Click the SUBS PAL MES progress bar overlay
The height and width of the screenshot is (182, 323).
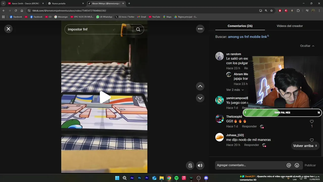[282, 113]
